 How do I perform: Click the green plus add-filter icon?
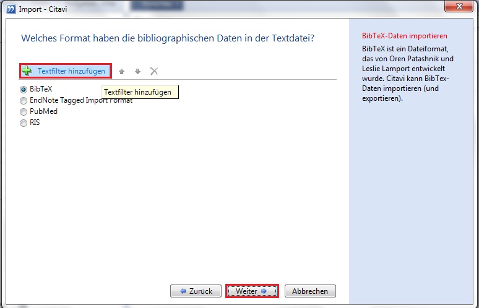(x=27, y=71)
